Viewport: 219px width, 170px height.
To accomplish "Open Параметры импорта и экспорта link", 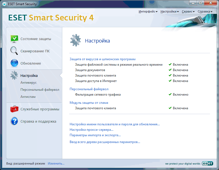I will click(95, 135).
